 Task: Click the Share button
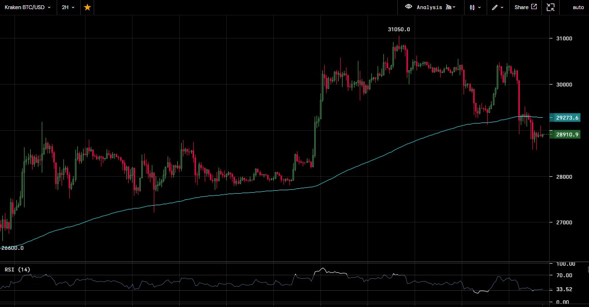(x=526, y=7)
